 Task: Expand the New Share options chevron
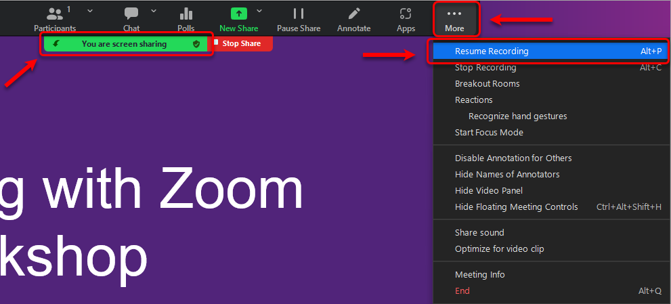click(x=259, y=11)
